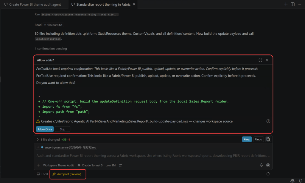Click the updateDefinition code label
This screenshot has width=305, height=183.
(x=48, y=39)
